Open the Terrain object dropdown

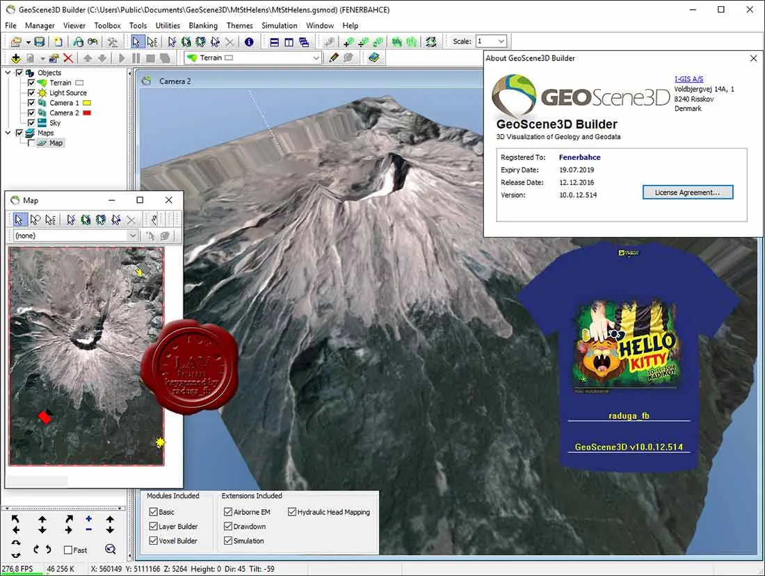316,58
